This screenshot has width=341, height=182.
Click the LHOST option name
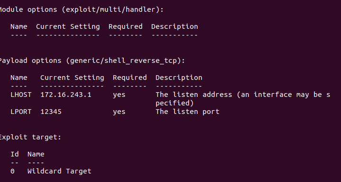[21, 95]
